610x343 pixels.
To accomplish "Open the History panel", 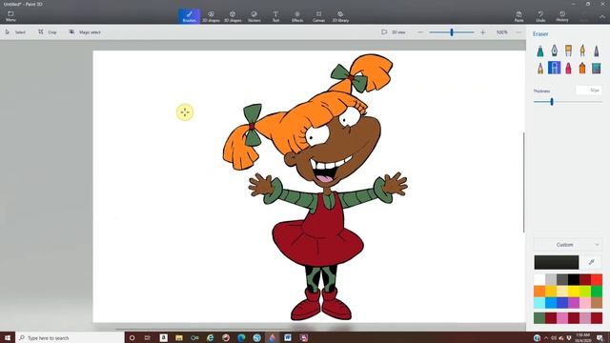I will coord(562,16).
